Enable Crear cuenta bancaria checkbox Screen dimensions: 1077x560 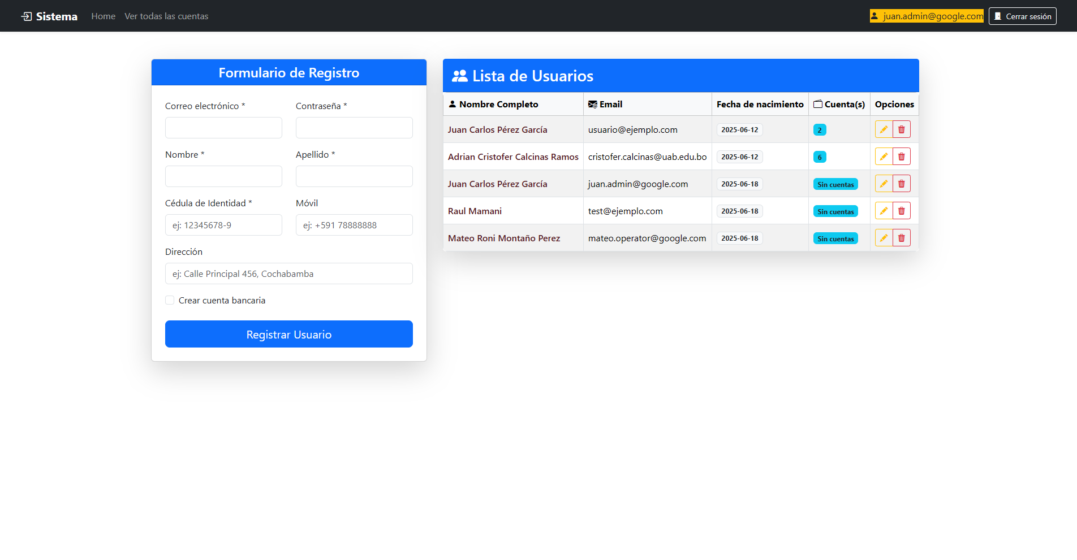tap(170, 300)
